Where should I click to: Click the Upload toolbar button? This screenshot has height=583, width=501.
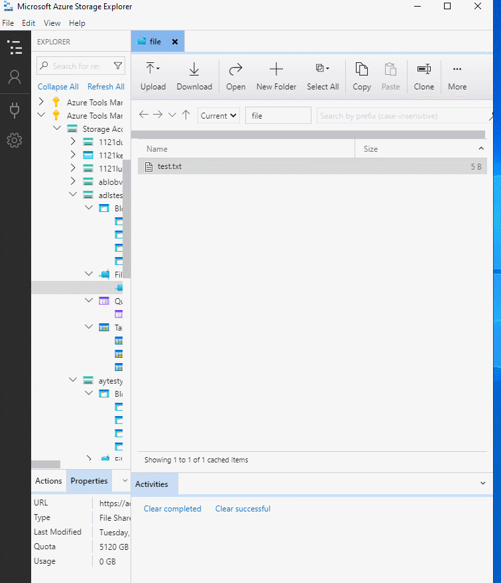tap(153, 76)
